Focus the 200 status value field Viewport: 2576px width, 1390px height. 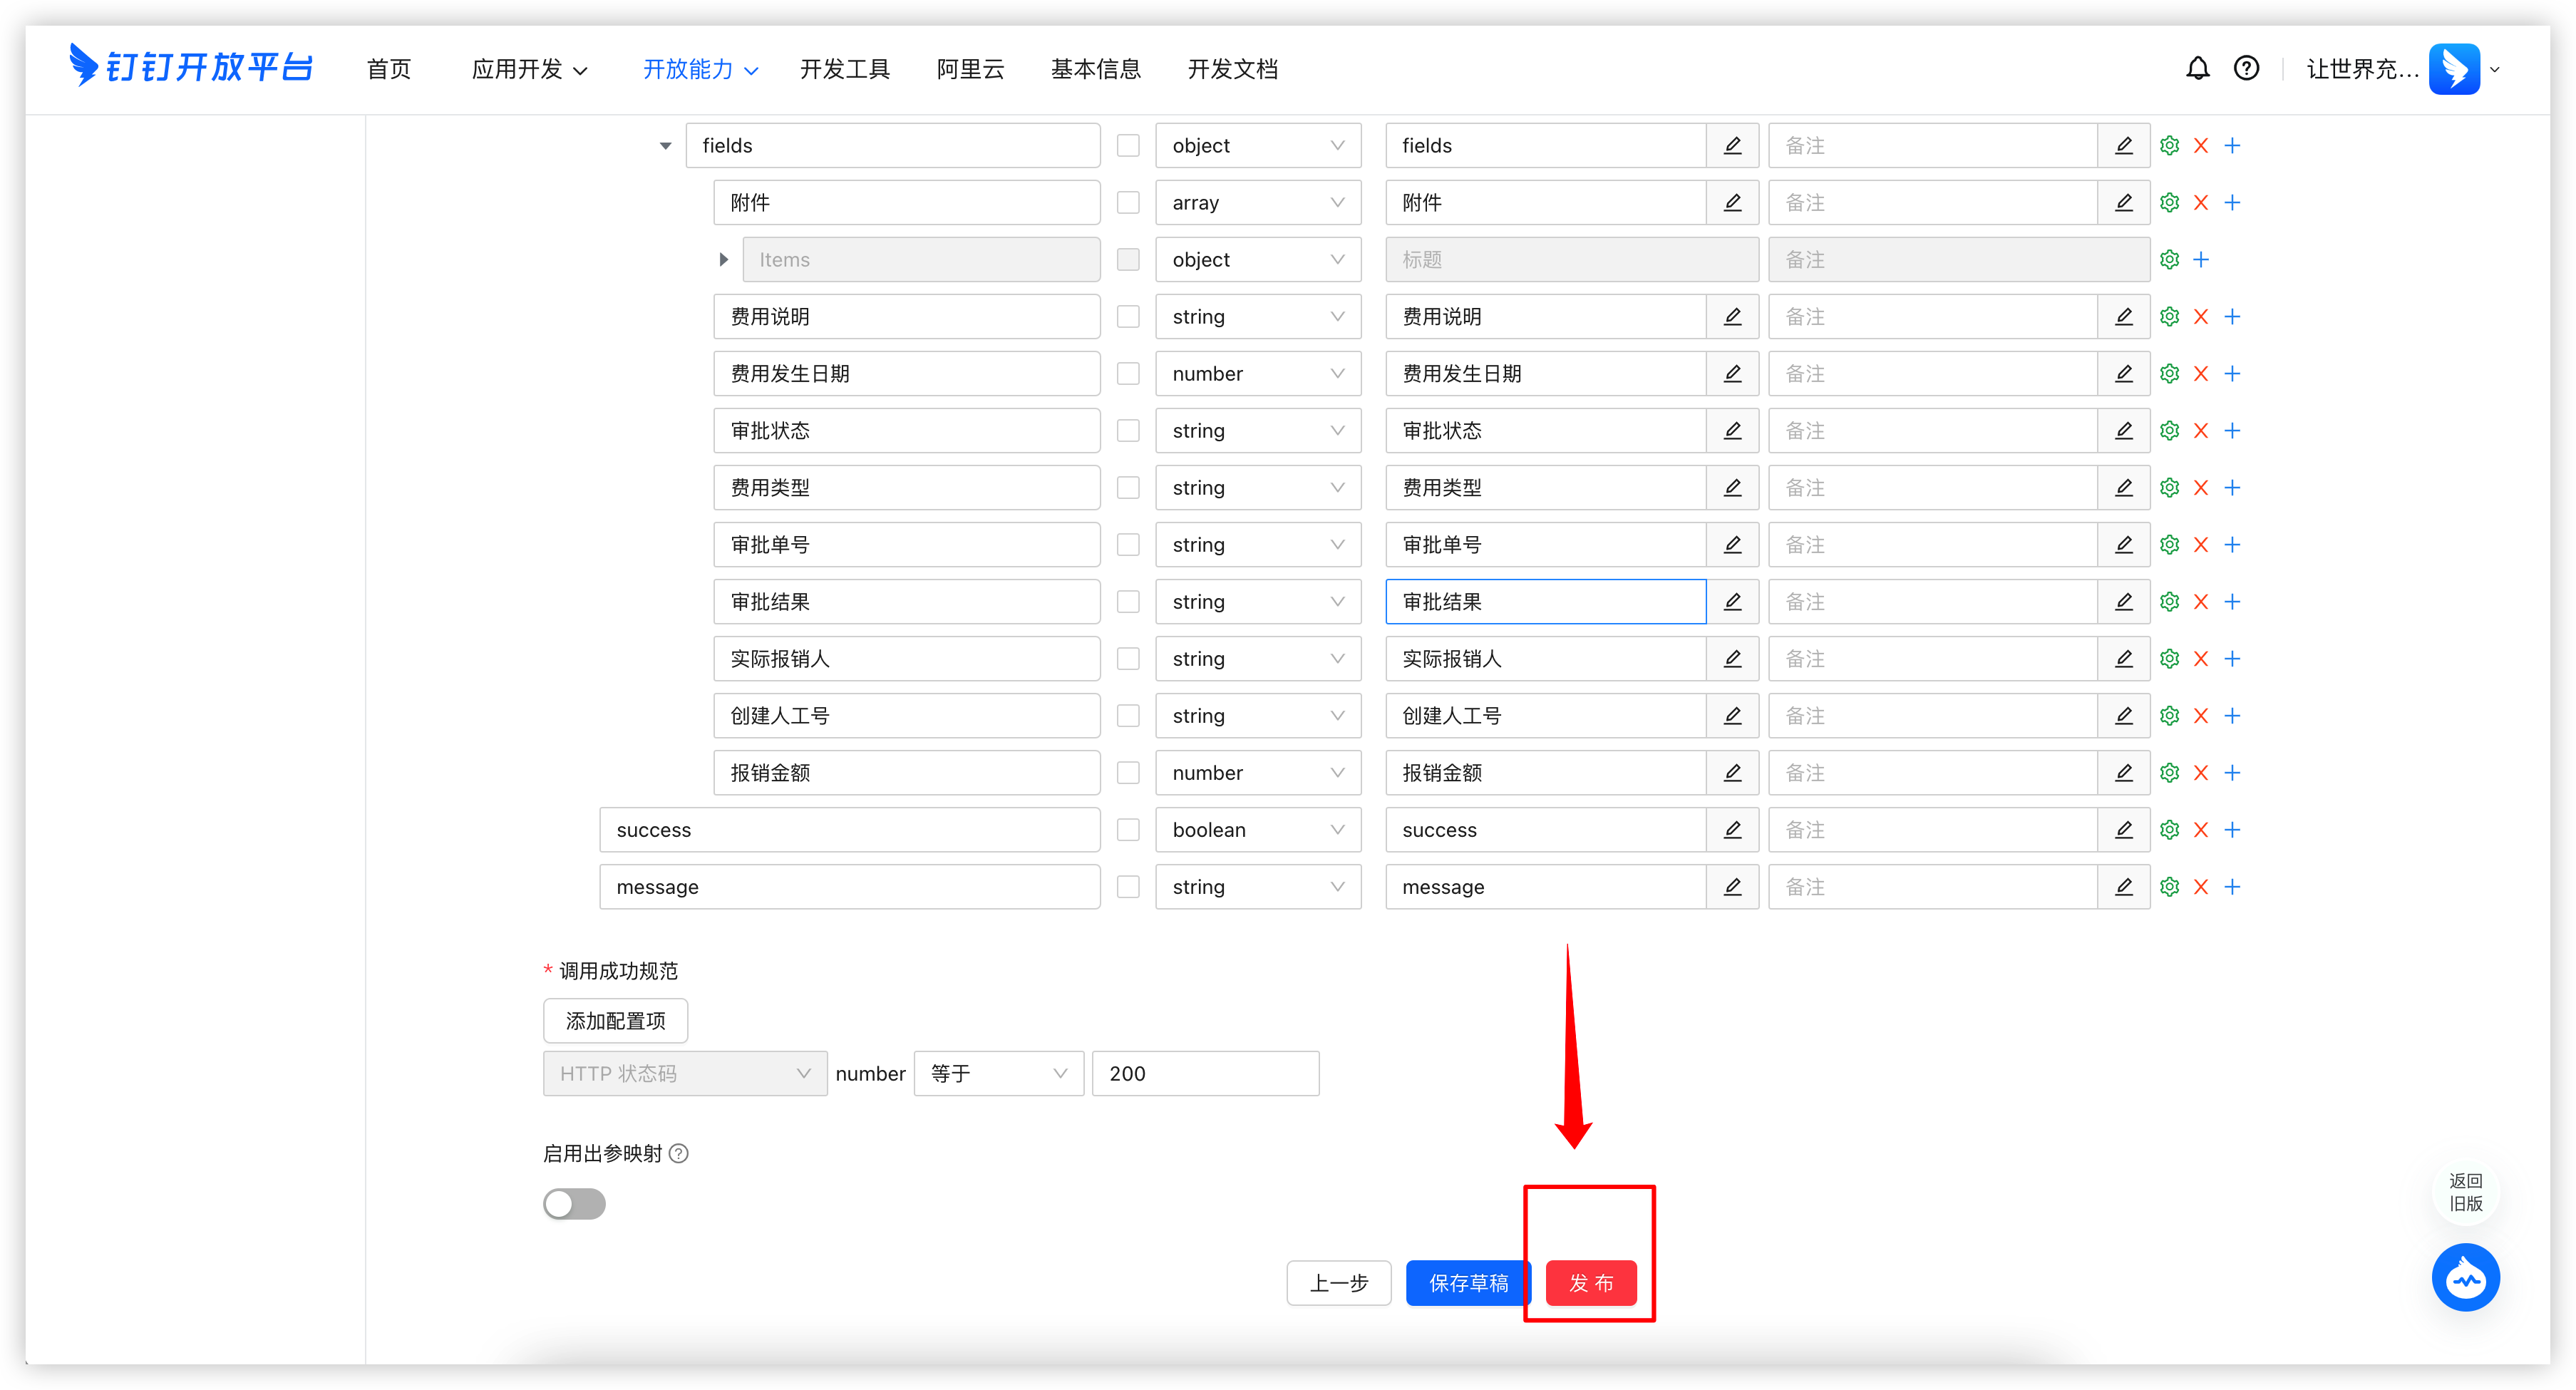click(x=1205, y=1073)
